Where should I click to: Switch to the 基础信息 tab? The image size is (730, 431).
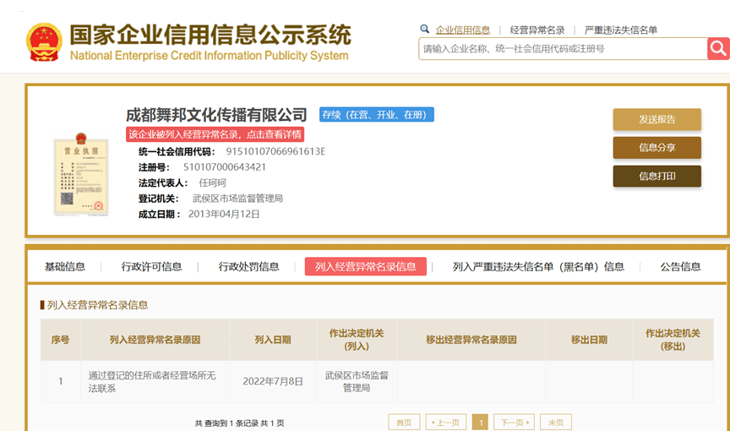point(65,267)
